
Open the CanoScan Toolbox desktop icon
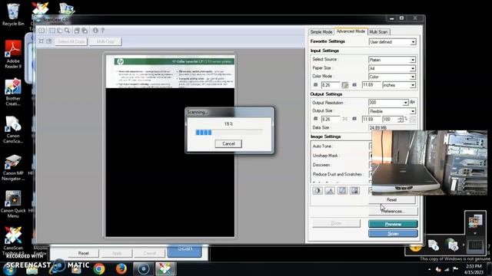coord(13,241)
